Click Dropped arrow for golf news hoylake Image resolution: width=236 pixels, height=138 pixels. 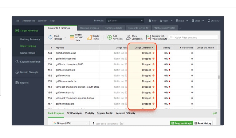click(153, 104)
